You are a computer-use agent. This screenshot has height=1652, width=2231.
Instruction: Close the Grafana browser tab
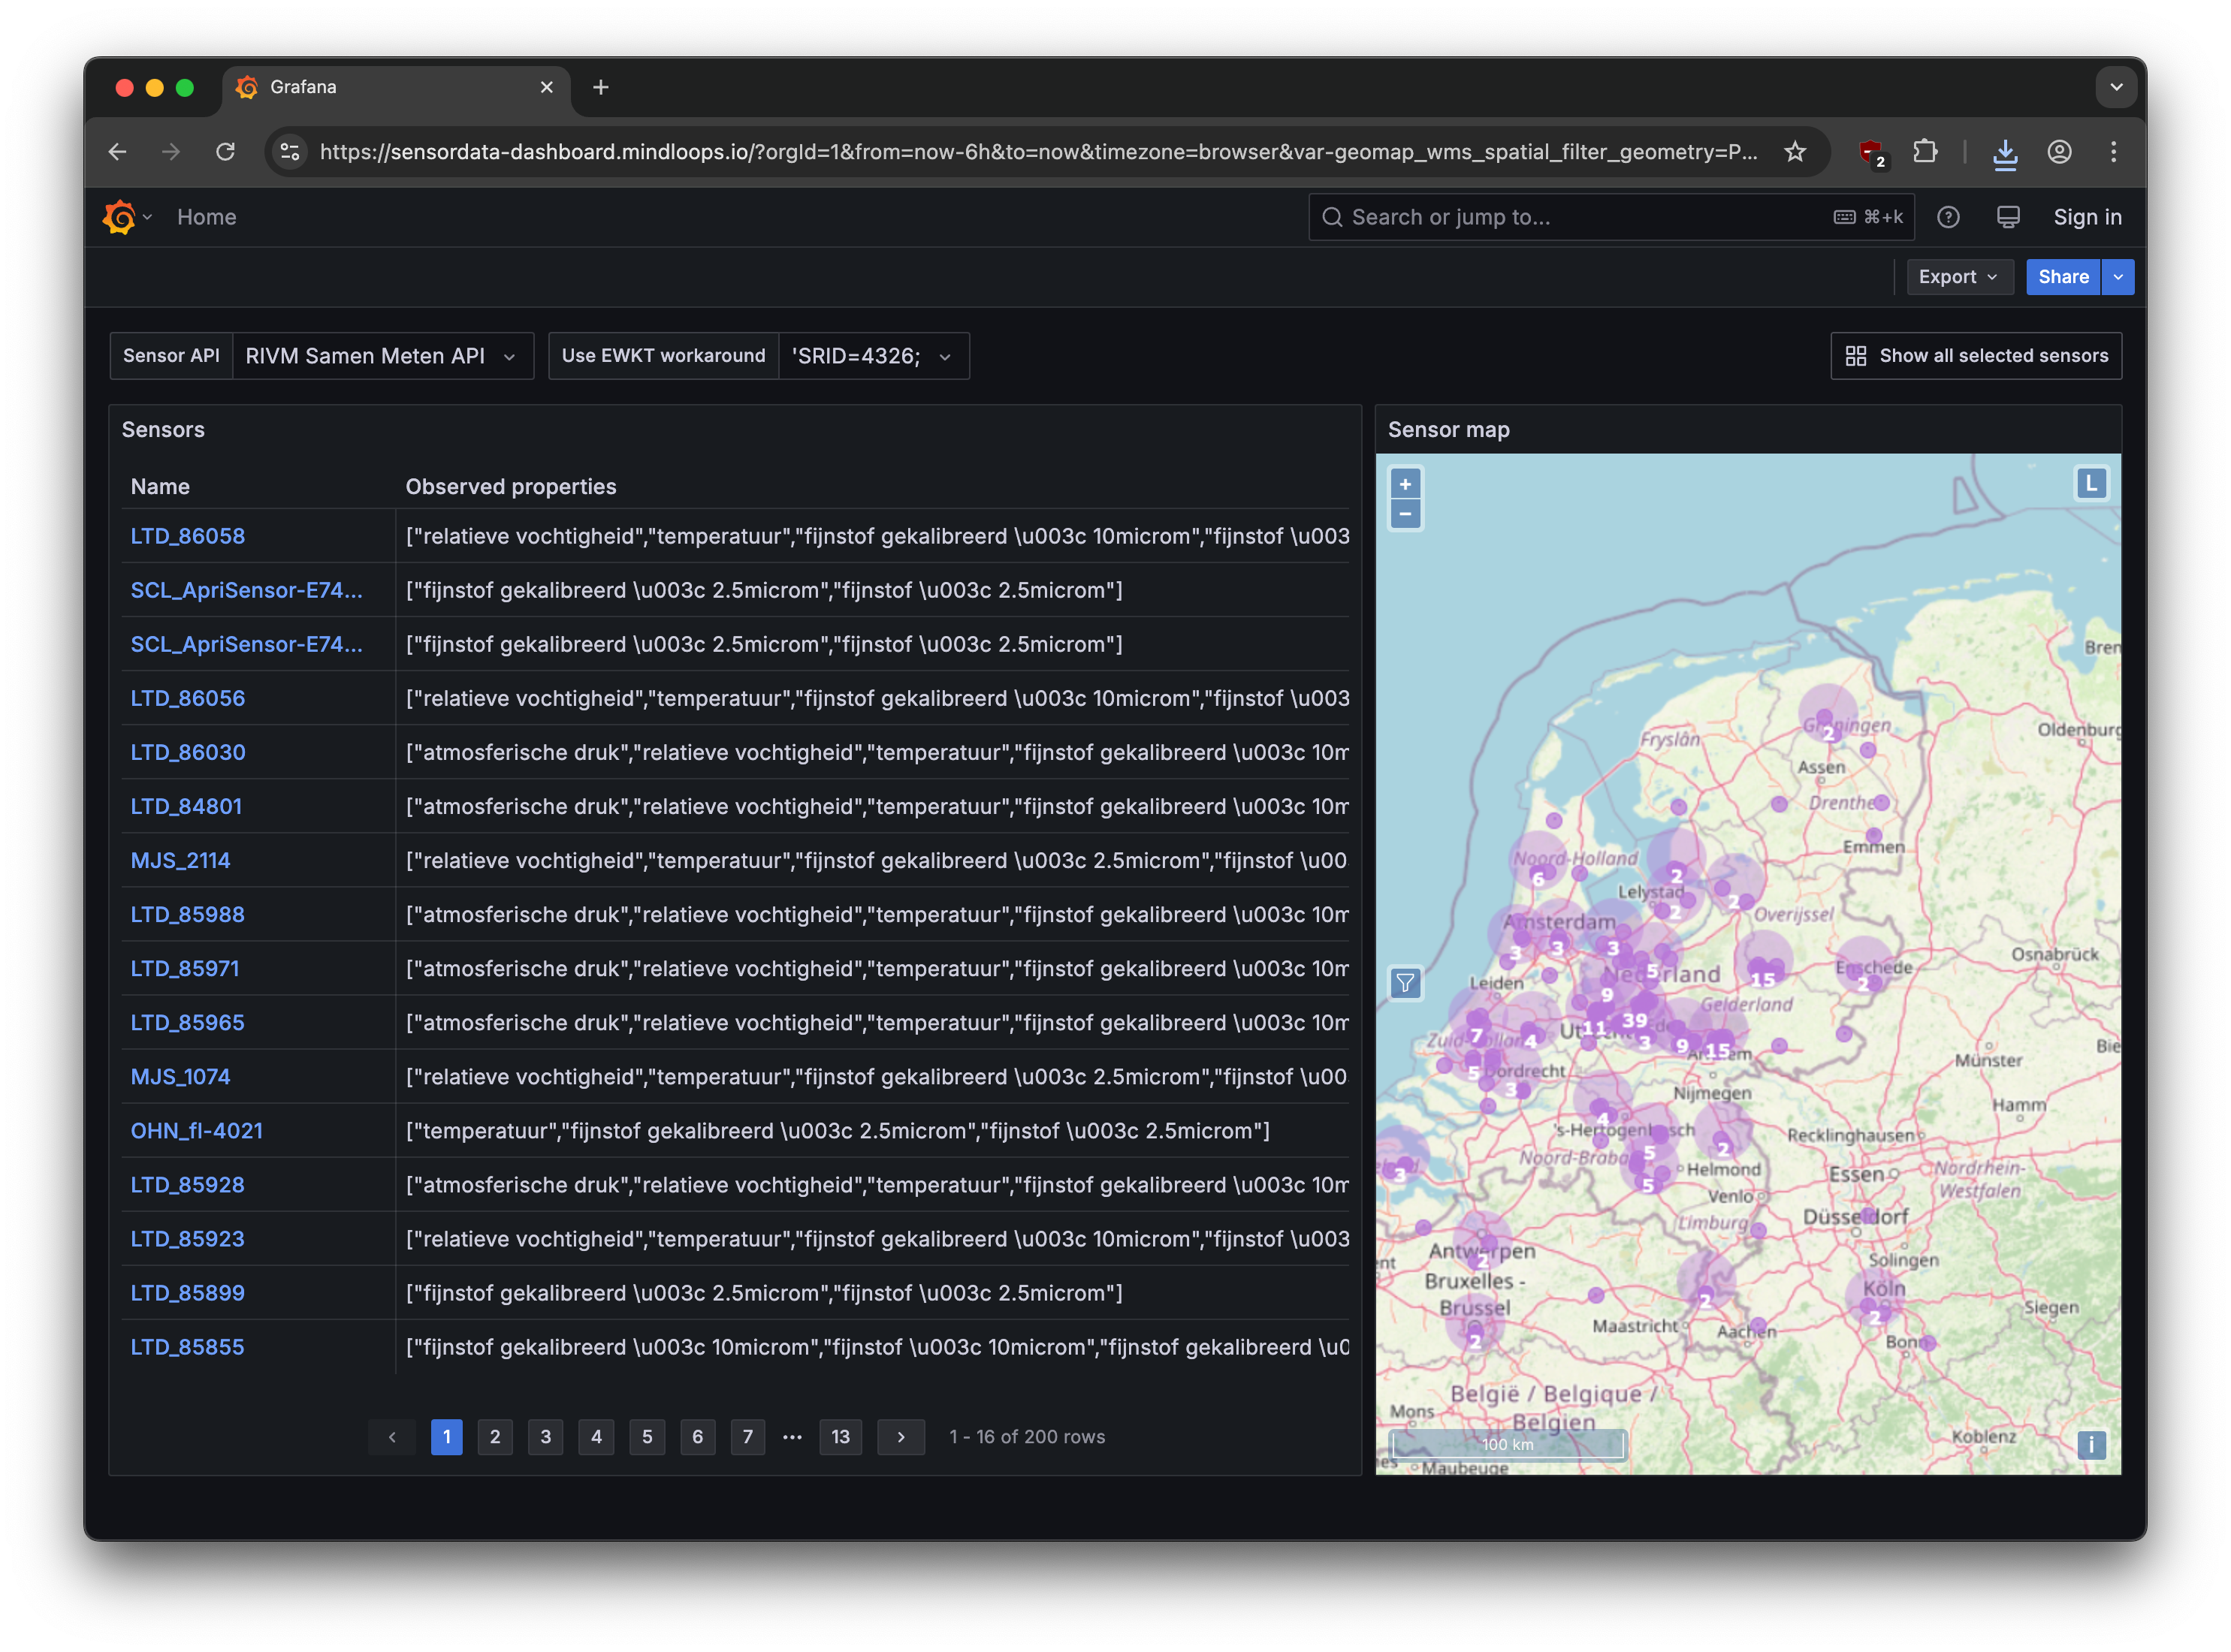pos(546,87)
